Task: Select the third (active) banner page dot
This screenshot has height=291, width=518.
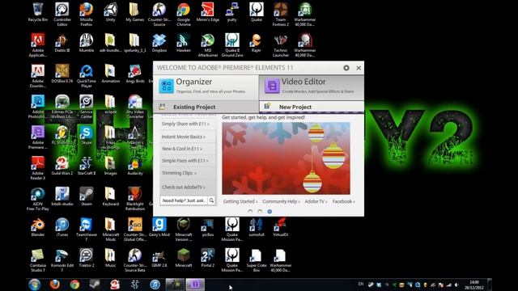Action: click(x=270, y=212)
